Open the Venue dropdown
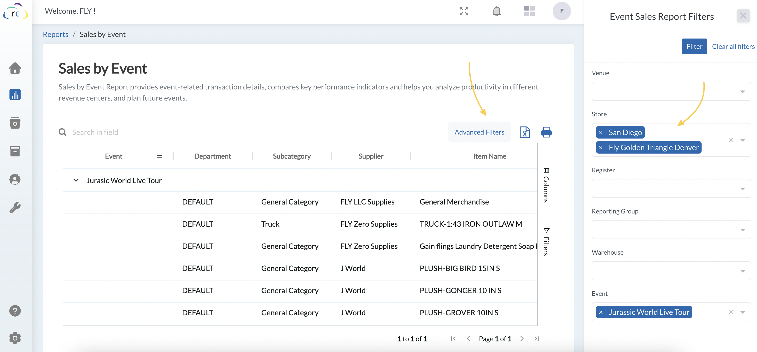The image size is (757, 352). (671, 91)
